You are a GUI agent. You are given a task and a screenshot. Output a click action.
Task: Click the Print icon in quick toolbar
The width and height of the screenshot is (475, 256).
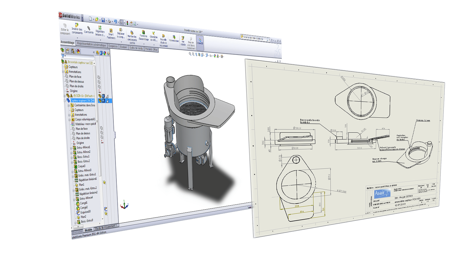pyautogui.click(x=109, y=21)
